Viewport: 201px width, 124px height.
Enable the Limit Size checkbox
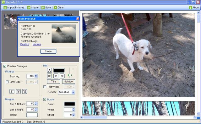tap(7, 82)
